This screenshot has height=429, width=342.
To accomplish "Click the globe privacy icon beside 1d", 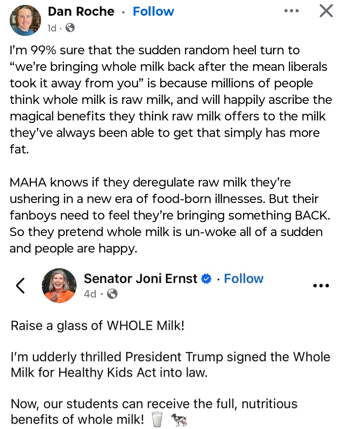I will 70,28.
